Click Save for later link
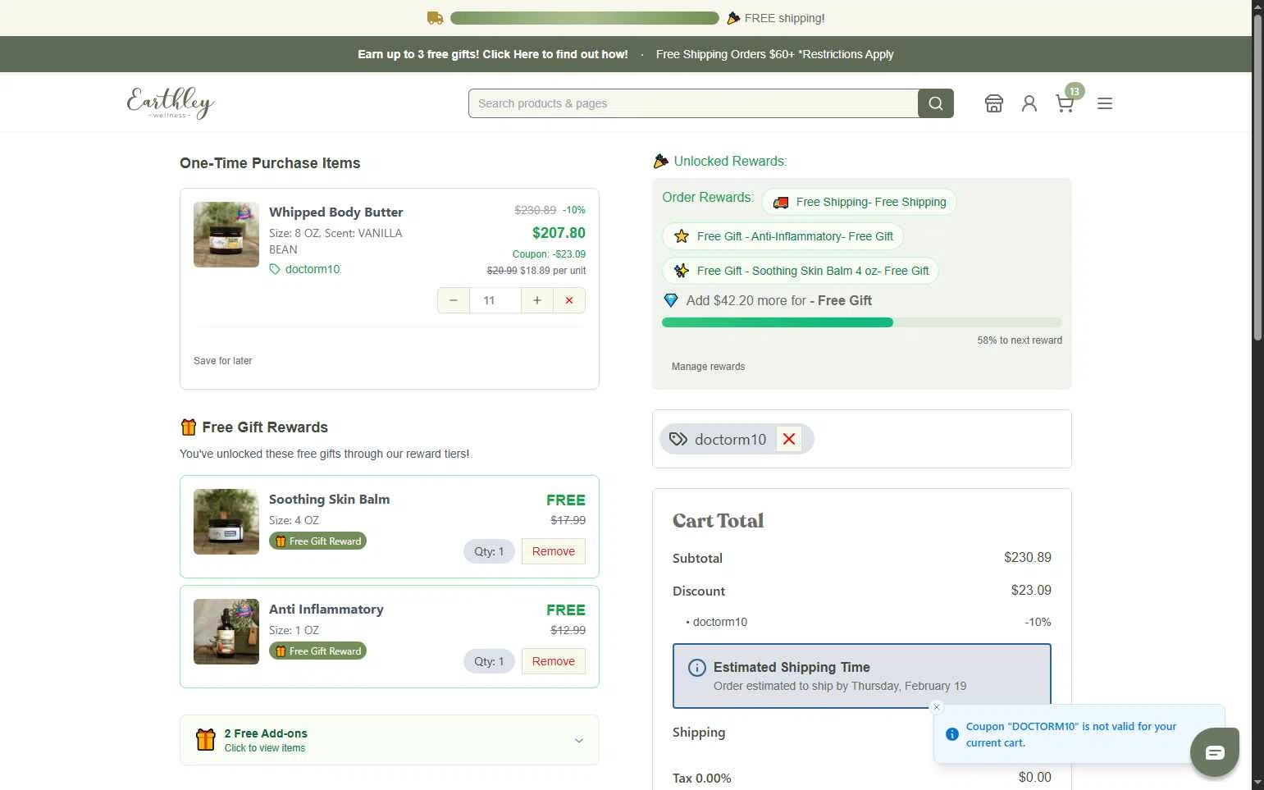This screenshot has height=790, width=1264. coord(223,361)
